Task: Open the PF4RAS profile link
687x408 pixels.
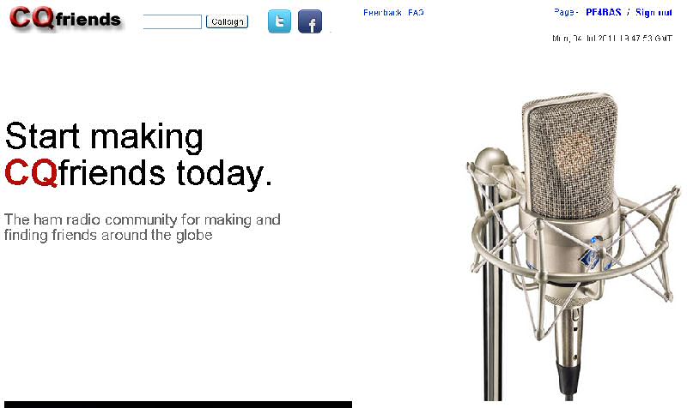Action: [604, 12]
